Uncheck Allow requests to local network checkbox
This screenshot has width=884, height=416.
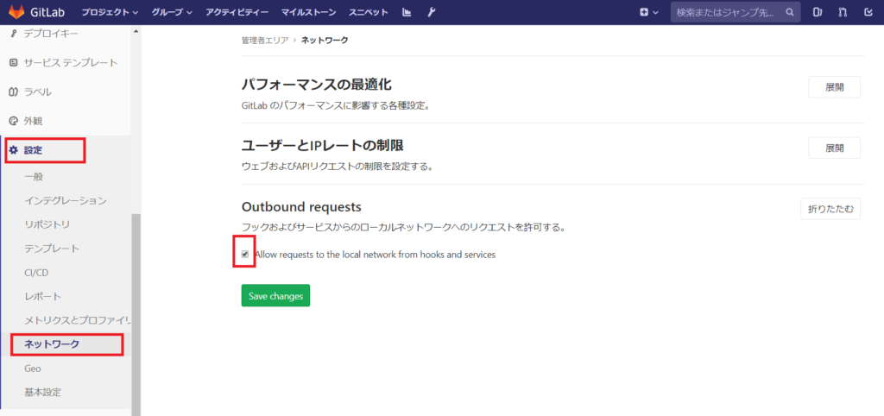(244, 255)
